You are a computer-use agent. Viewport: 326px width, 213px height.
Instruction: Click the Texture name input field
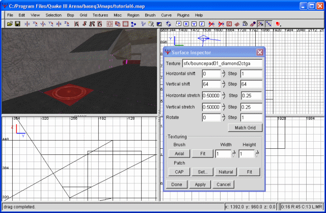pyautogui.click(x=222, y=64)
